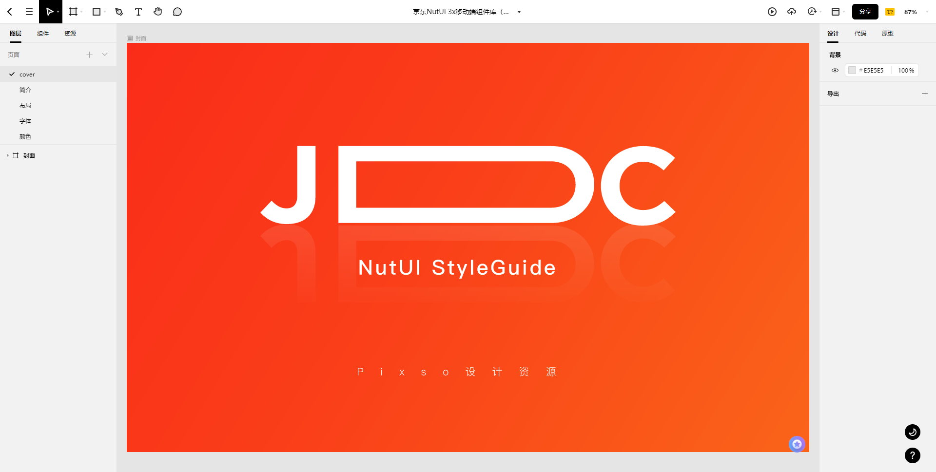The height and width of the screenshot is (472, 936).
Task: Click the background color swatch E5E5E5
Action: [852, 70]
